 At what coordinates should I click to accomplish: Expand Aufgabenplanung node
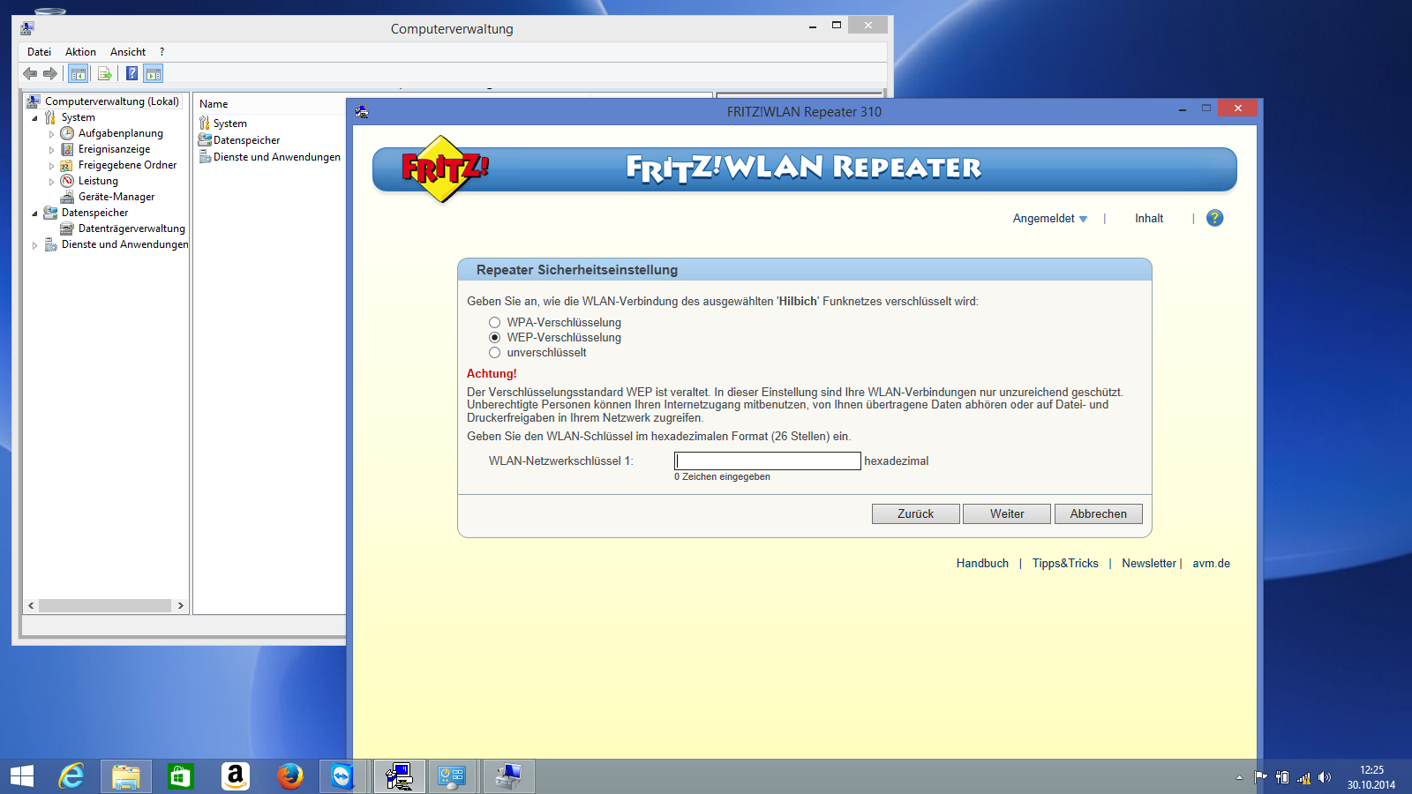51,134
